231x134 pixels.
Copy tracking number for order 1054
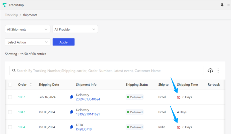click(71, 127)
